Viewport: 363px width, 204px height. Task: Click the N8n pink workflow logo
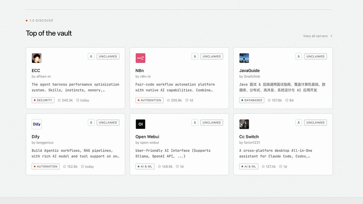[x=140, y=58]
